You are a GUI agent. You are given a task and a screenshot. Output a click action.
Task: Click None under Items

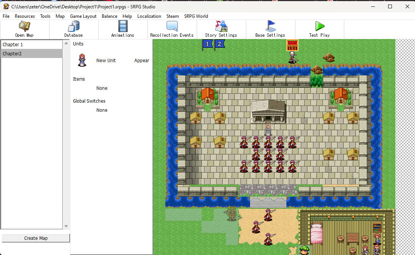coord(102,88)
